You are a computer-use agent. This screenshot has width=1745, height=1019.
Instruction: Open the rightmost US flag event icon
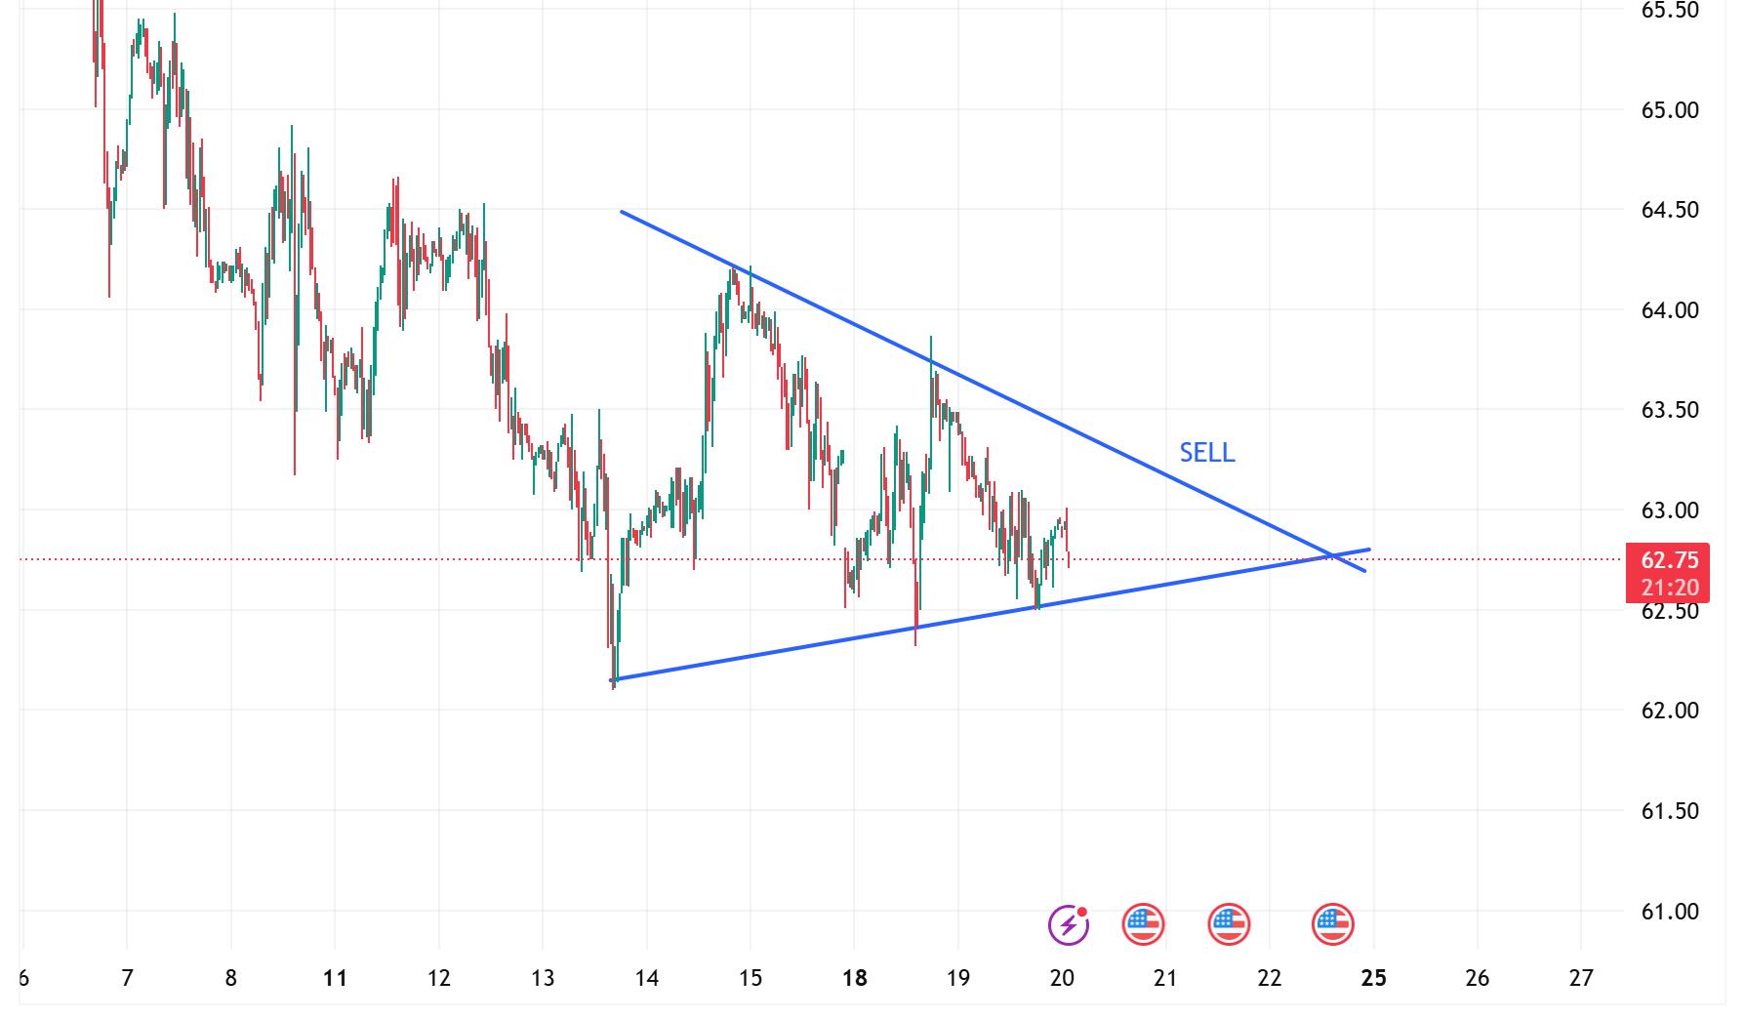coord(1333,923)
